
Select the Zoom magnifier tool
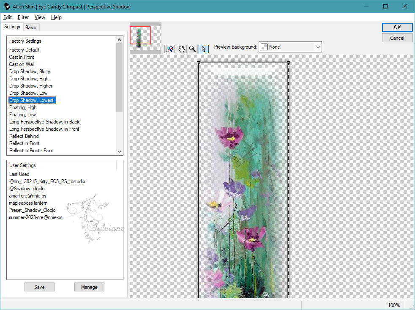192,49
